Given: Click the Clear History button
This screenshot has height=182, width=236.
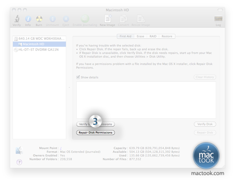Looking at the screenshot, I should 205,77.
